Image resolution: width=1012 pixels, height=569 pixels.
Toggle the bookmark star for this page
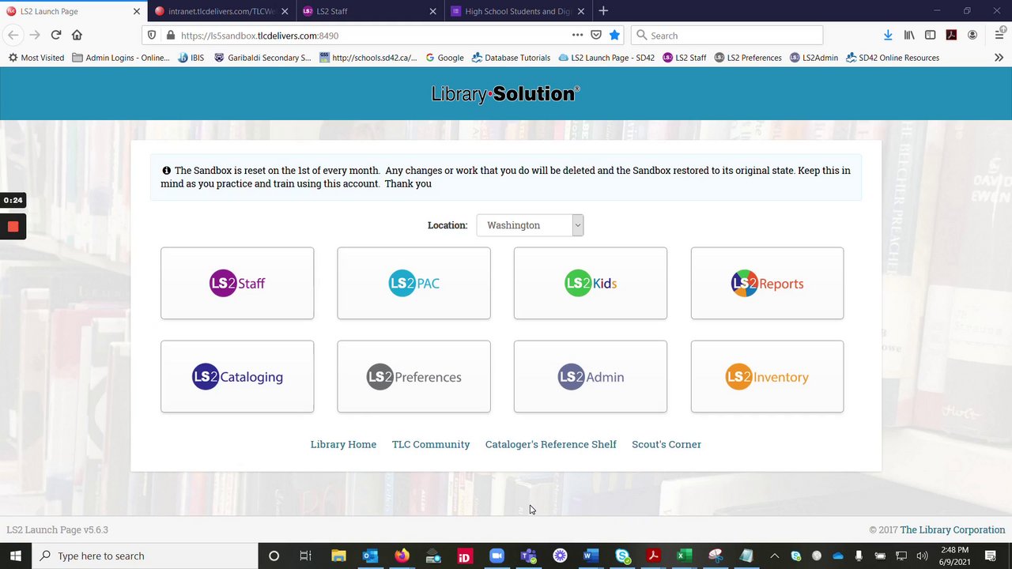[614, 35]
